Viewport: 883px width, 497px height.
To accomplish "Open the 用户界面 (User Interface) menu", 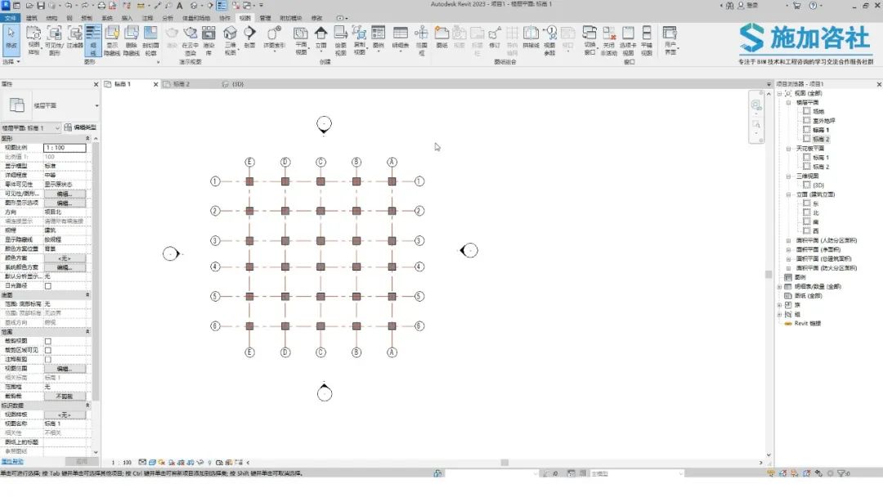I will 670,39.
